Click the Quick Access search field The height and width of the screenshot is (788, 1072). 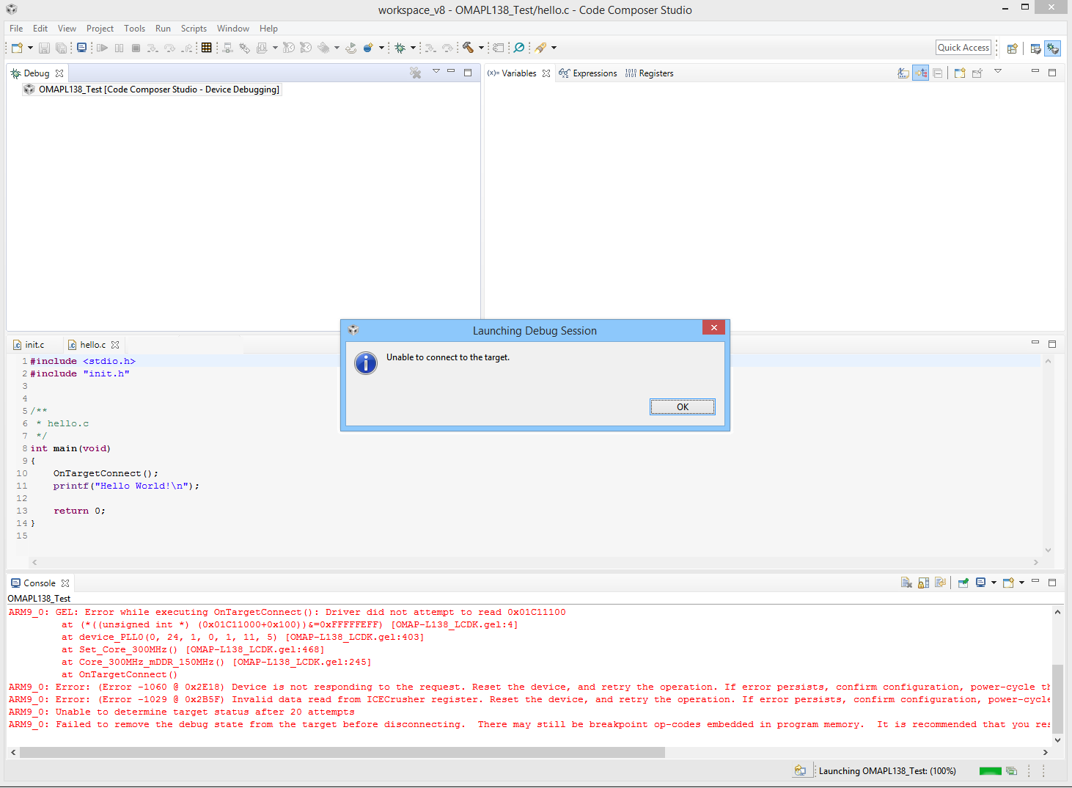tap(963, 48)
